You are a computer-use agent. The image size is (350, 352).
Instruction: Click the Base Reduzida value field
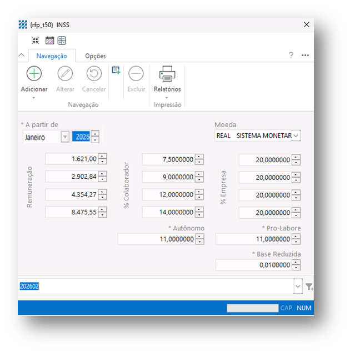click(253, 265)
